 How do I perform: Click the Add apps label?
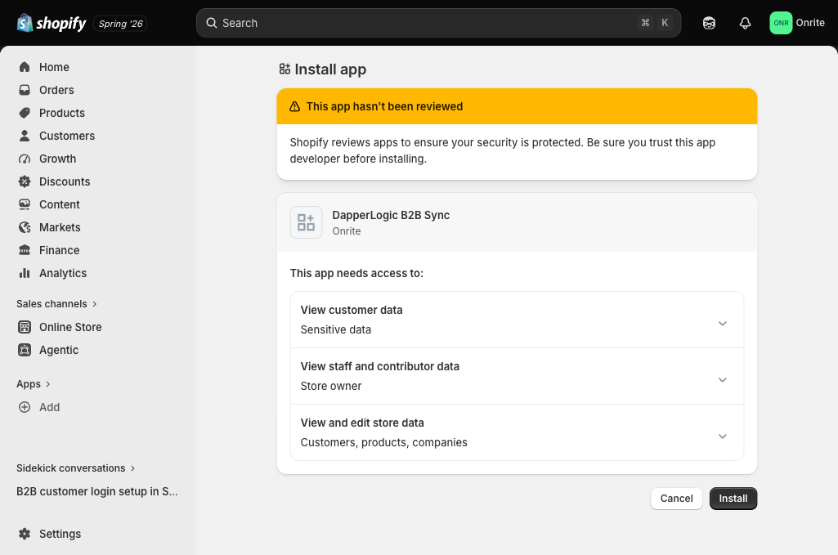pos(49,407)
